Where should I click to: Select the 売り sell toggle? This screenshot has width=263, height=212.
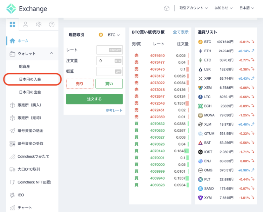coord(80,84)
